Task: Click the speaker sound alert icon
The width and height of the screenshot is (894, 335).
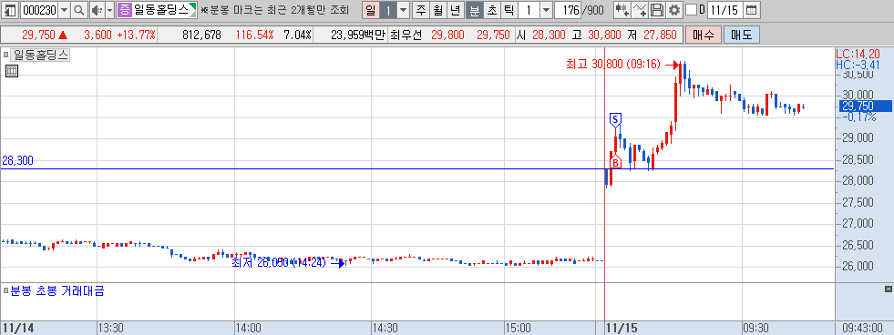Action: pyautogui.click(x=97, y=10)
